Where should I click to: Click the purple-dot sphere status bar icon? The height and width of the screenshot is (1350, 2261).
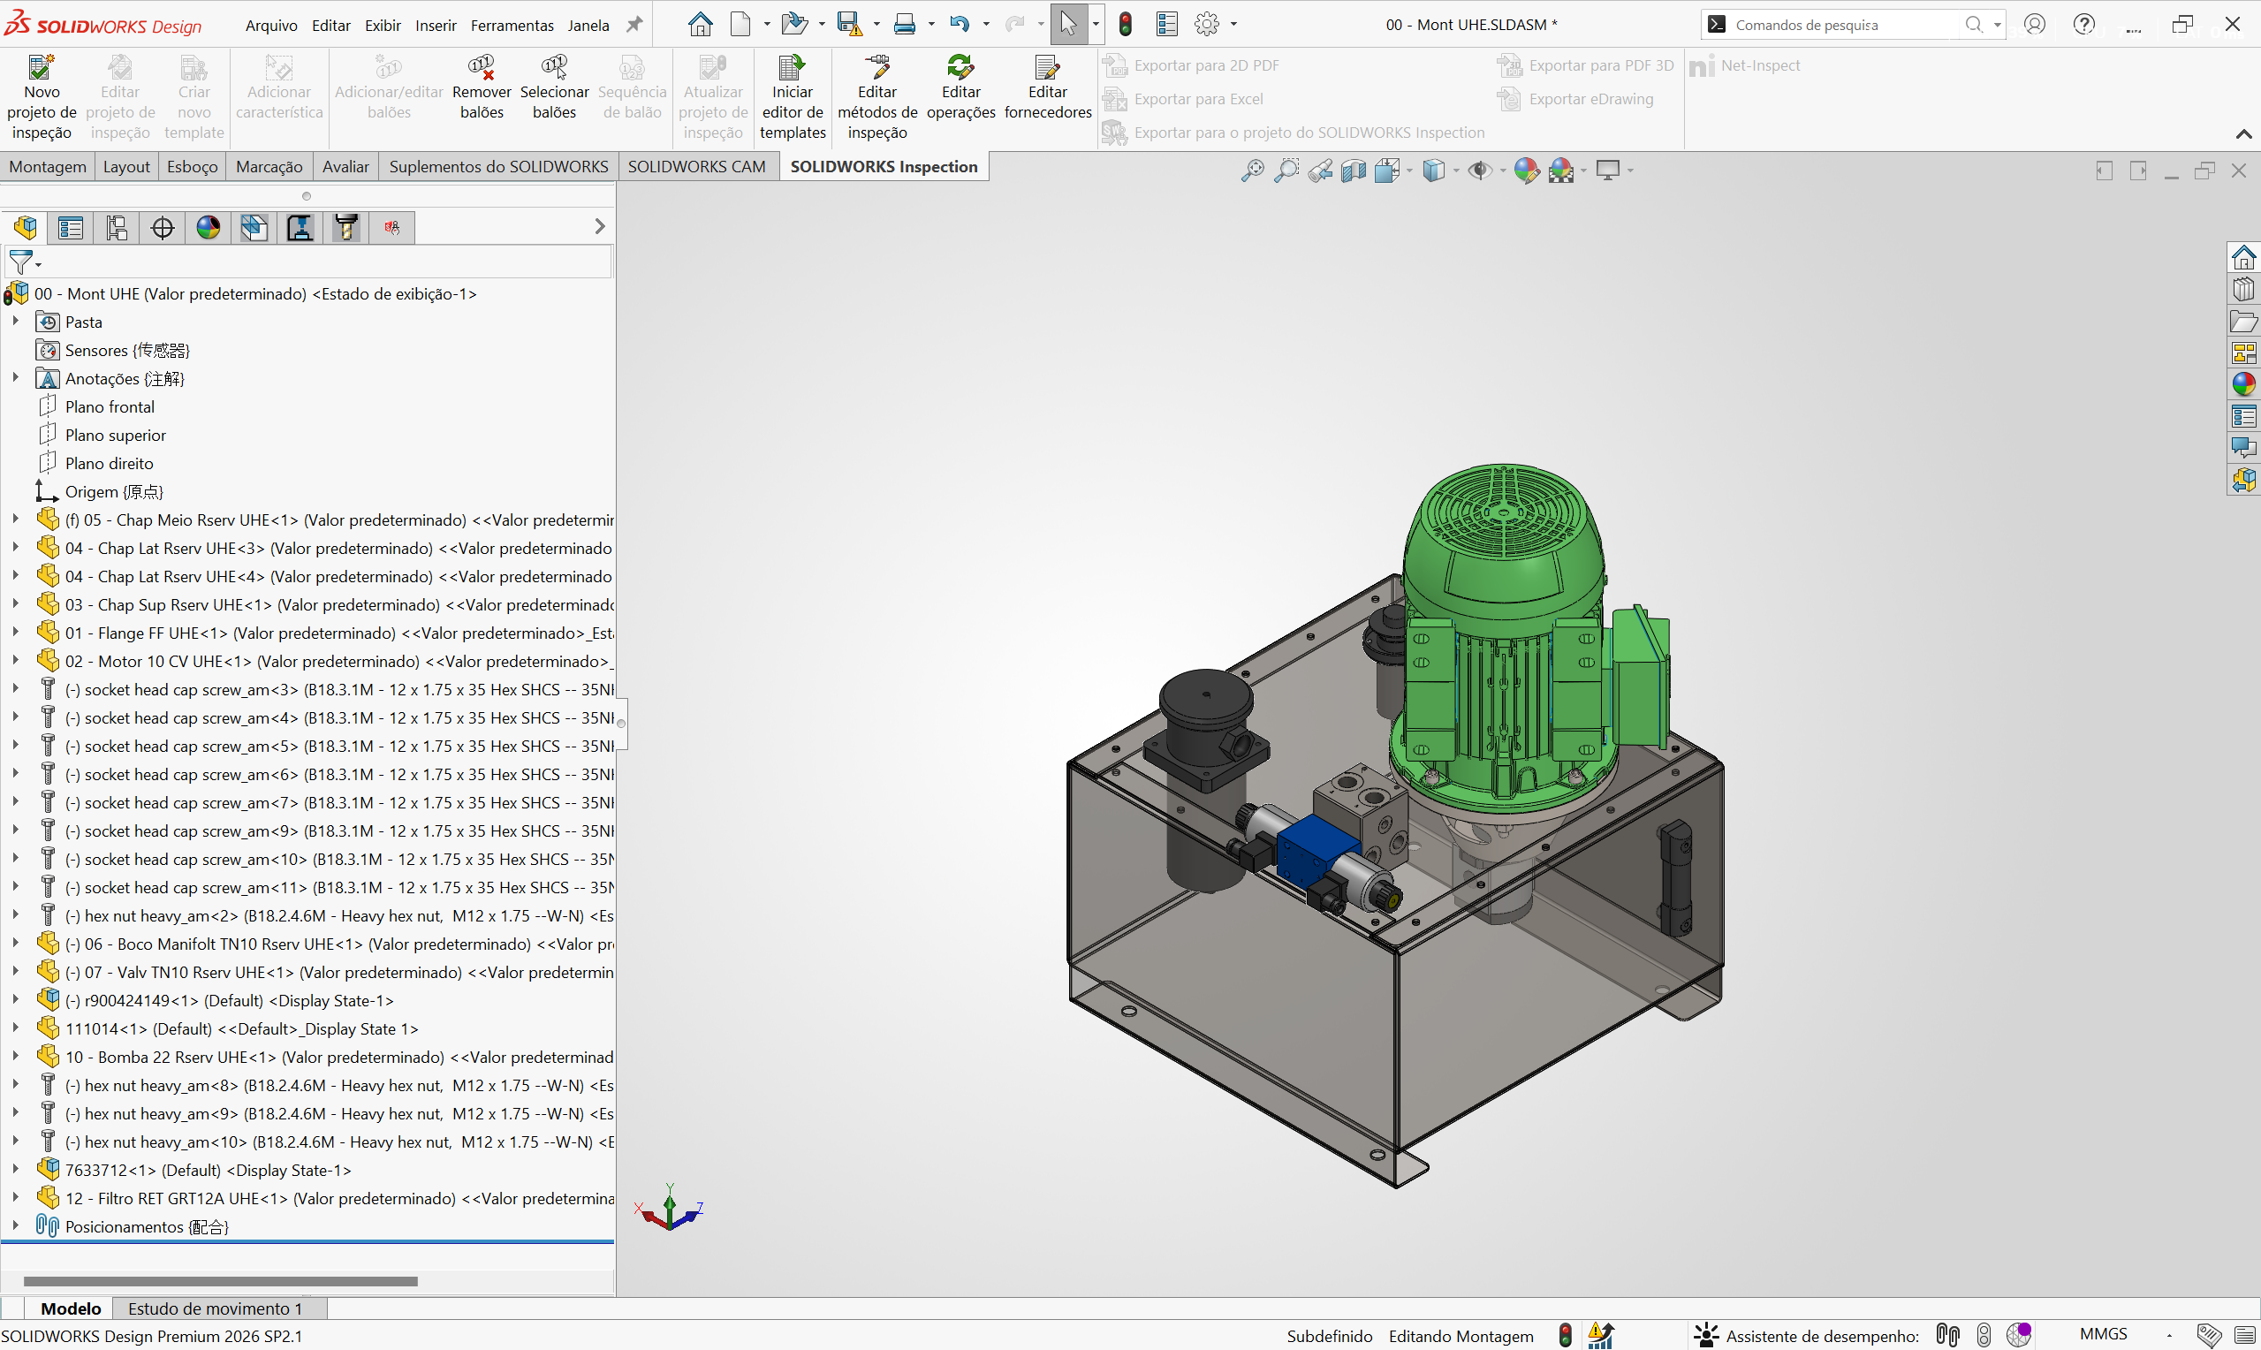[2019, 1336]
